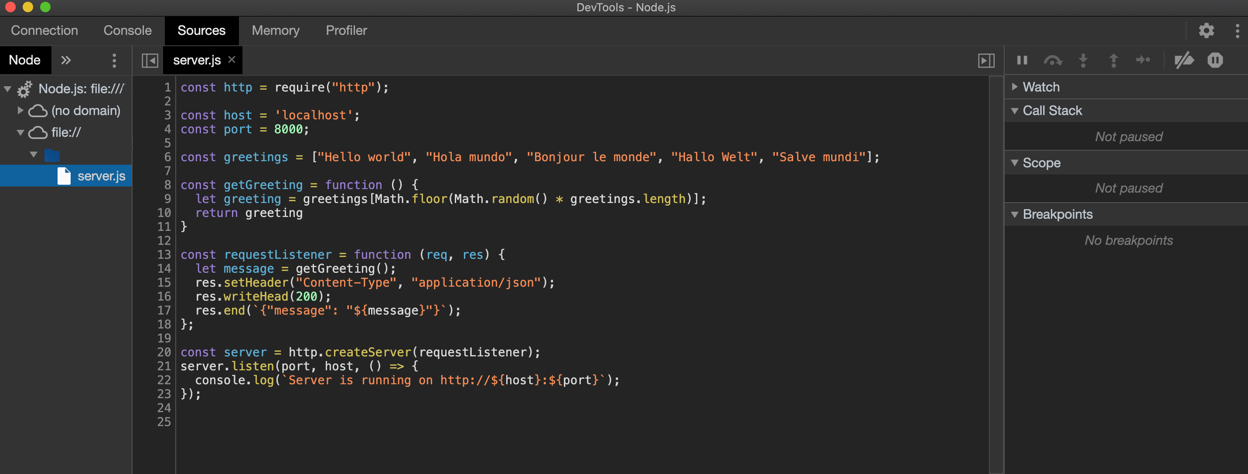The width and height of the screenshot is (1248, 474).
Task: Collapse the Scope section
Action: pos(1014,163)
